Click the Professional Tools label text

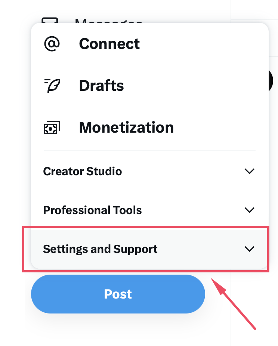coord(92,210)
